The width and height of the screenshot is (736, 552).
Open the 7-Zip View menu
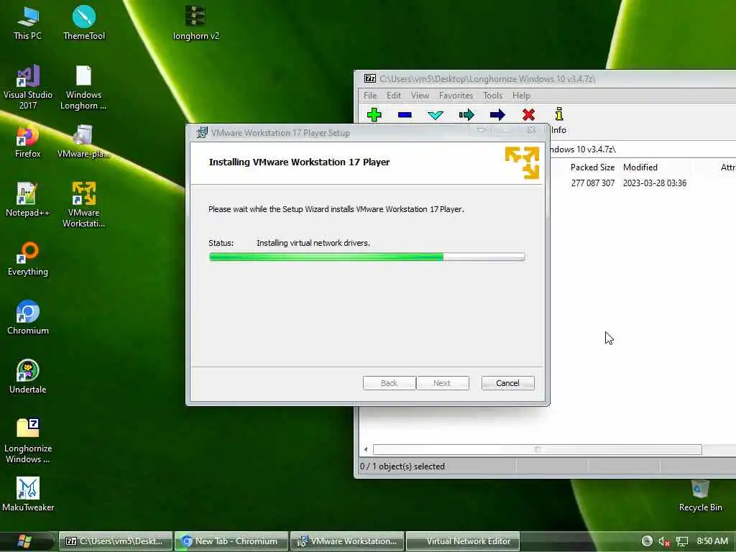[420, 96]
